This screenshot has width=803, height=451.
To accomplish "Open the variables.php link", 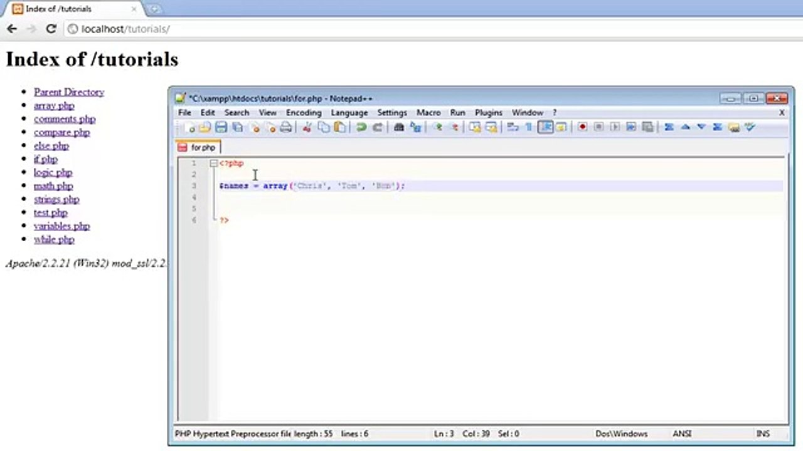I will pyautogui.click(x=62, y=226).
